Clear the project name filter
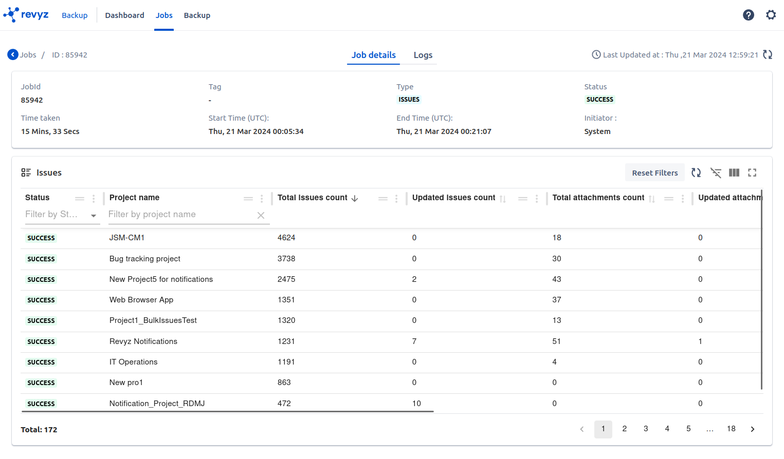The image size is (784, 459). pyautogui.click(x=261, y=216)
